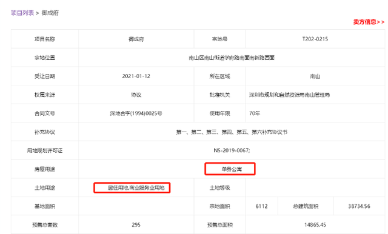Image resolution: width=388 pixels, height=234 pixels.
Task: Click the value 居住用地,商业服务业用地
Action: click(136, 188)
